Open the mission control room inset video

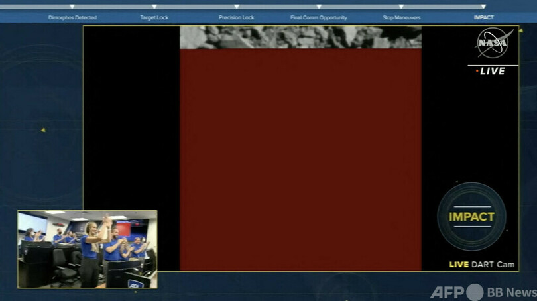[x=88, y=249]
